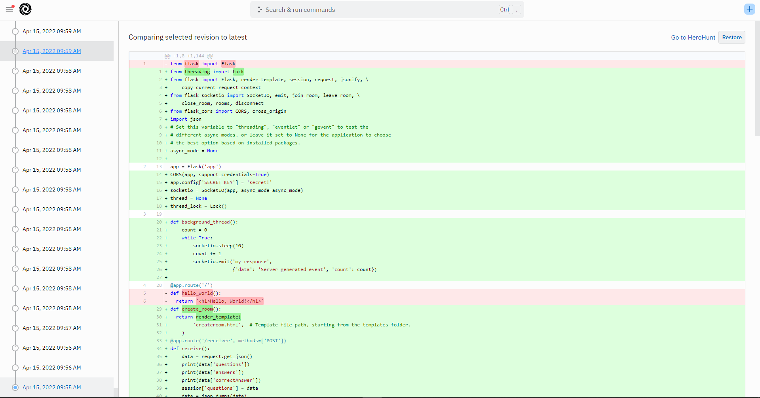Click the line 'def background_thread():'

coord(437,222)
